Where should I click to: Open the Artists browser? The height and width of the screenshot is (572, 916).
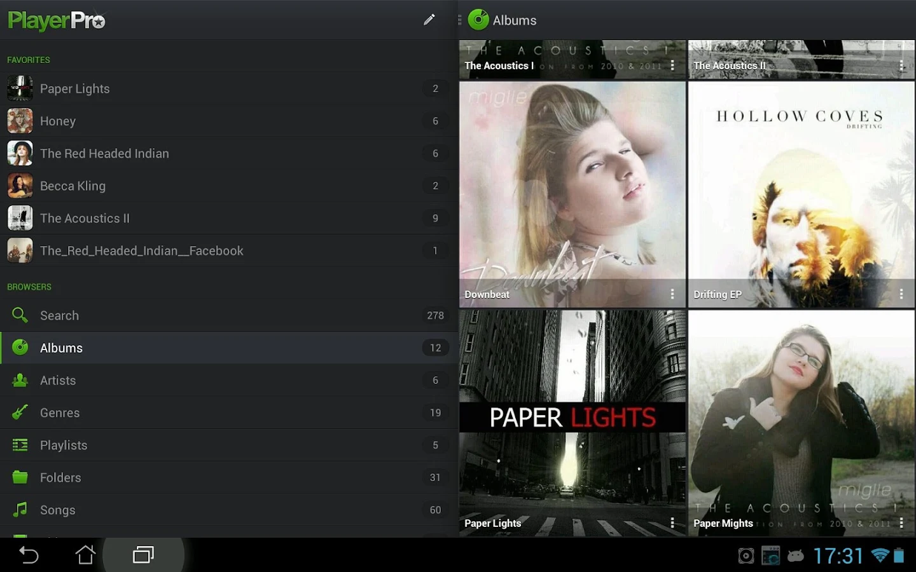tap(57, 380)
